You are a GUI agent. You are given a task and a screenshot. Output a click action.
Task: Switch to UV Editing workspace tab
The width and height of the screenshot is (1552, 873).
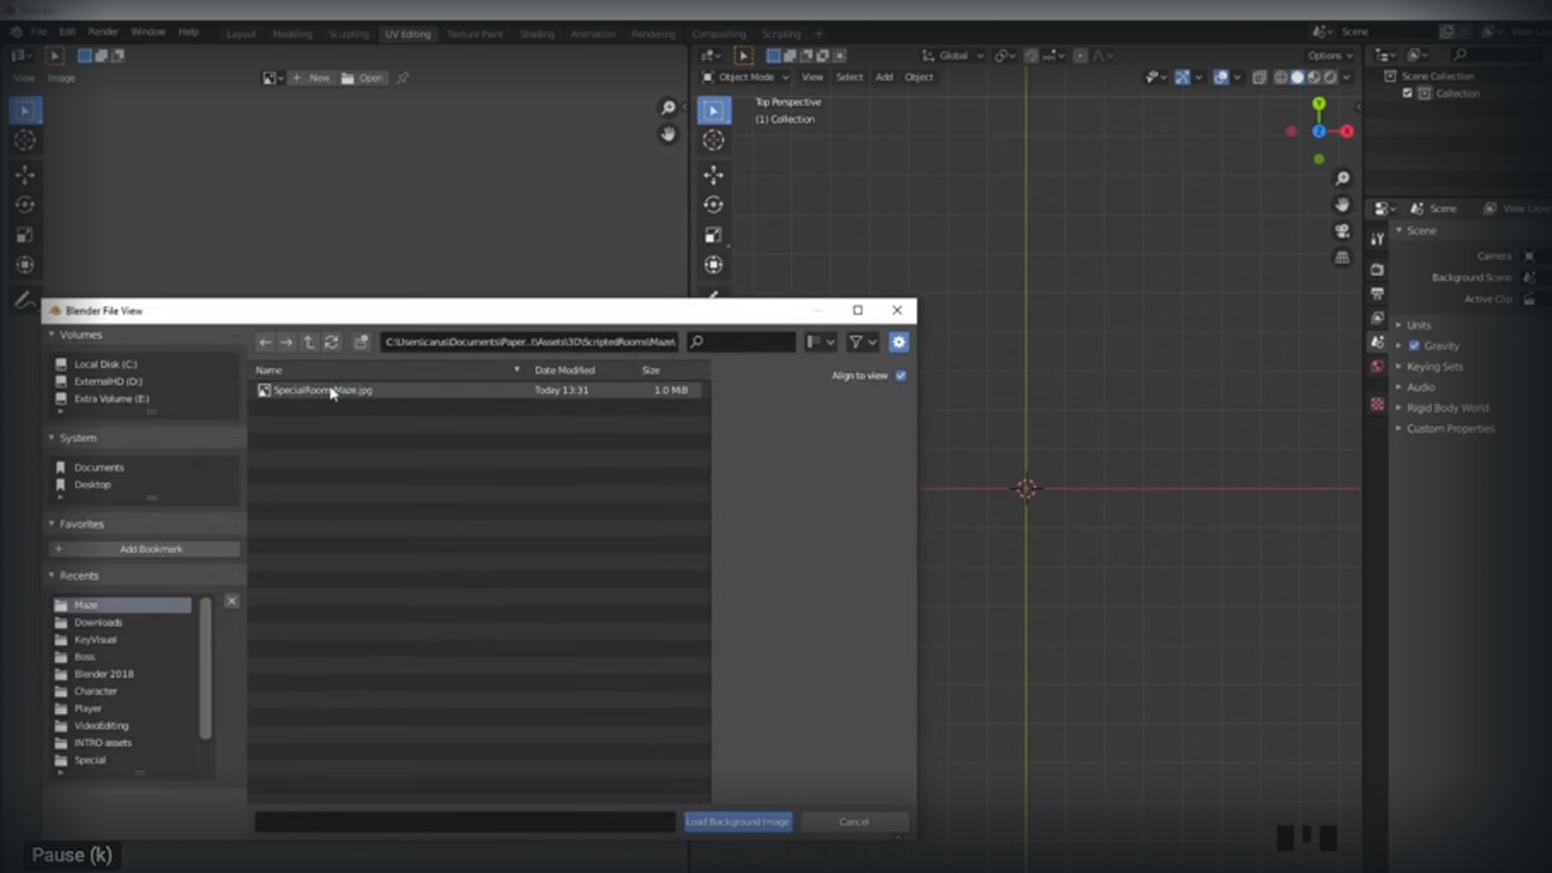click(x=407, y=34)
